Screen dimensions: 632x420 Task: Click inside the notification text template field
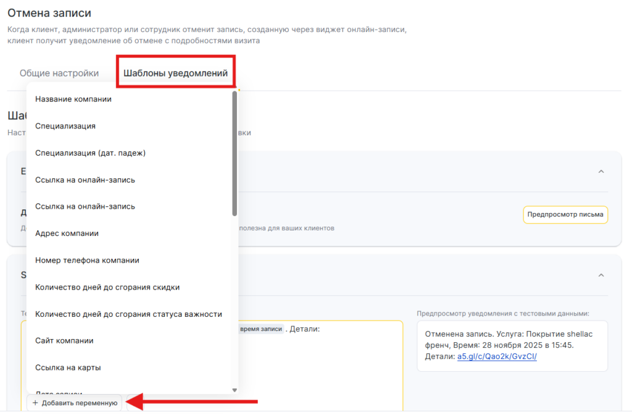coord(321,371)
